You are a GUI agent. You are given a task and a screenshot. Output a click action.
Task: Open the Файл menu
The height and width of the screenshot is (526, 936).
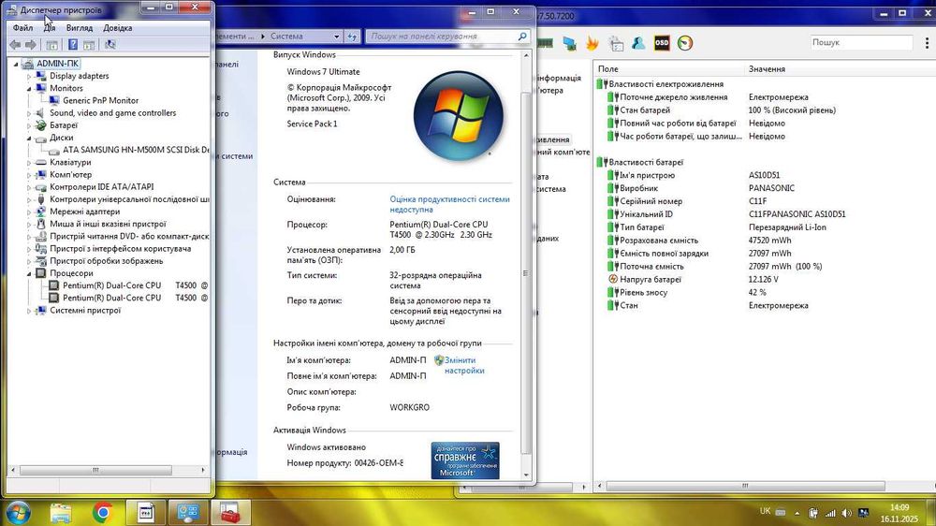click(x=22, y=28)
